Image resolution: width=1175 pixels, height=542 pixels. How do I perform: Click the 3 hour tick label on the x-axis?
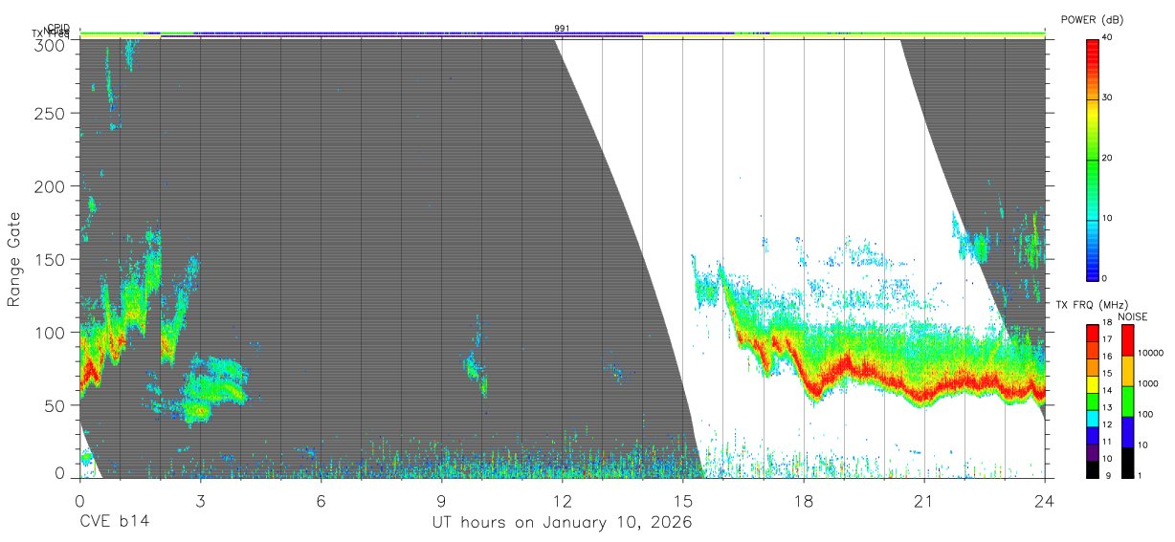tap(200, 500)
